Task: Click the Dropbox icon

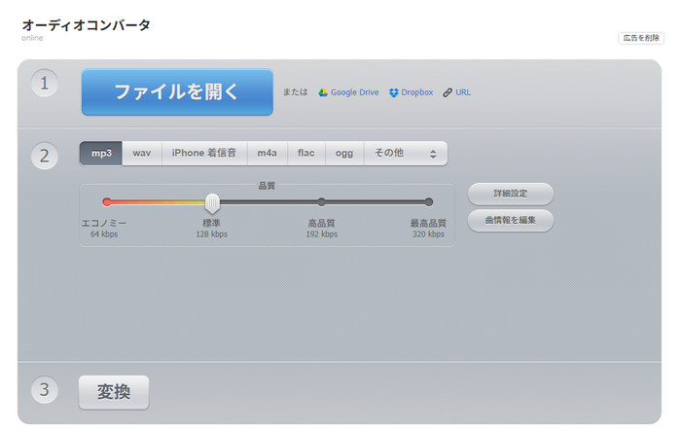Action: [393, 92]
